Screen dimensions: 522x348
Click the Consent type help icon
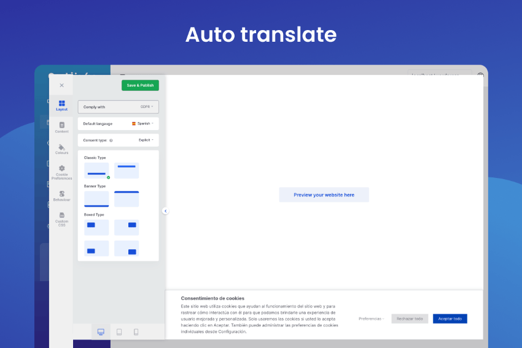[x=111, y=141]
